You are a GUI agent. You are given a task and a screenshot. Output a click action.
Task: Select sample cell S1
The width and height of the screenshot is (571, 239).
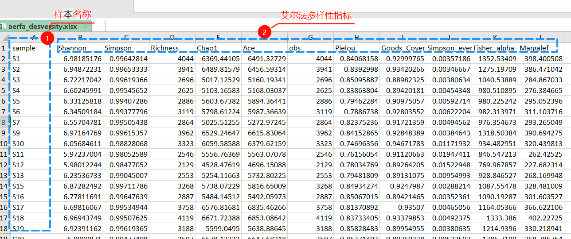[x=34, y=58]
